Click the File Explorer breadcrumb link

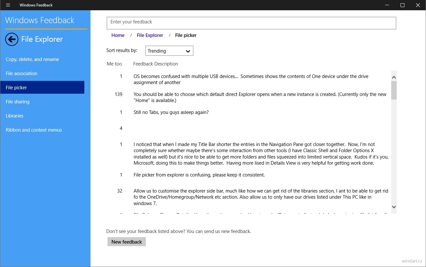[150, 35]
